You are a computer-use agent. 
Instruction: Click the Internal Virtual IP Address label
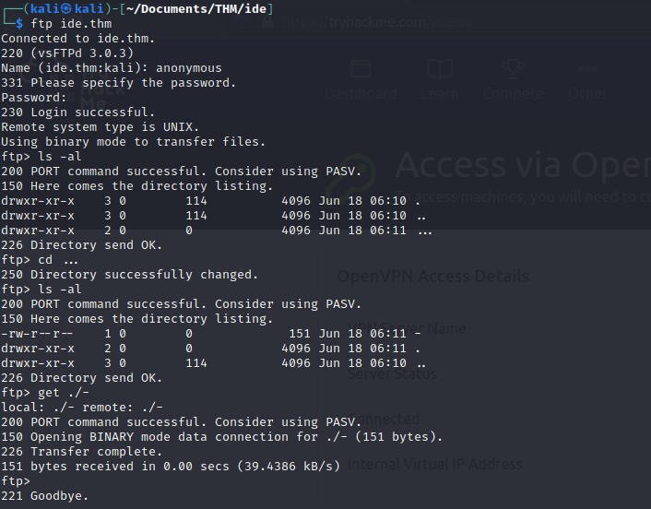pos(434,464)
